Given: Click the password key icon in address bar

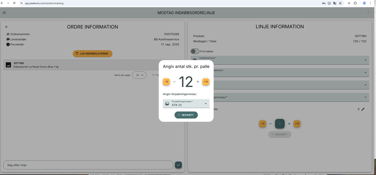Looking at the screenshot, I should 324,3.
